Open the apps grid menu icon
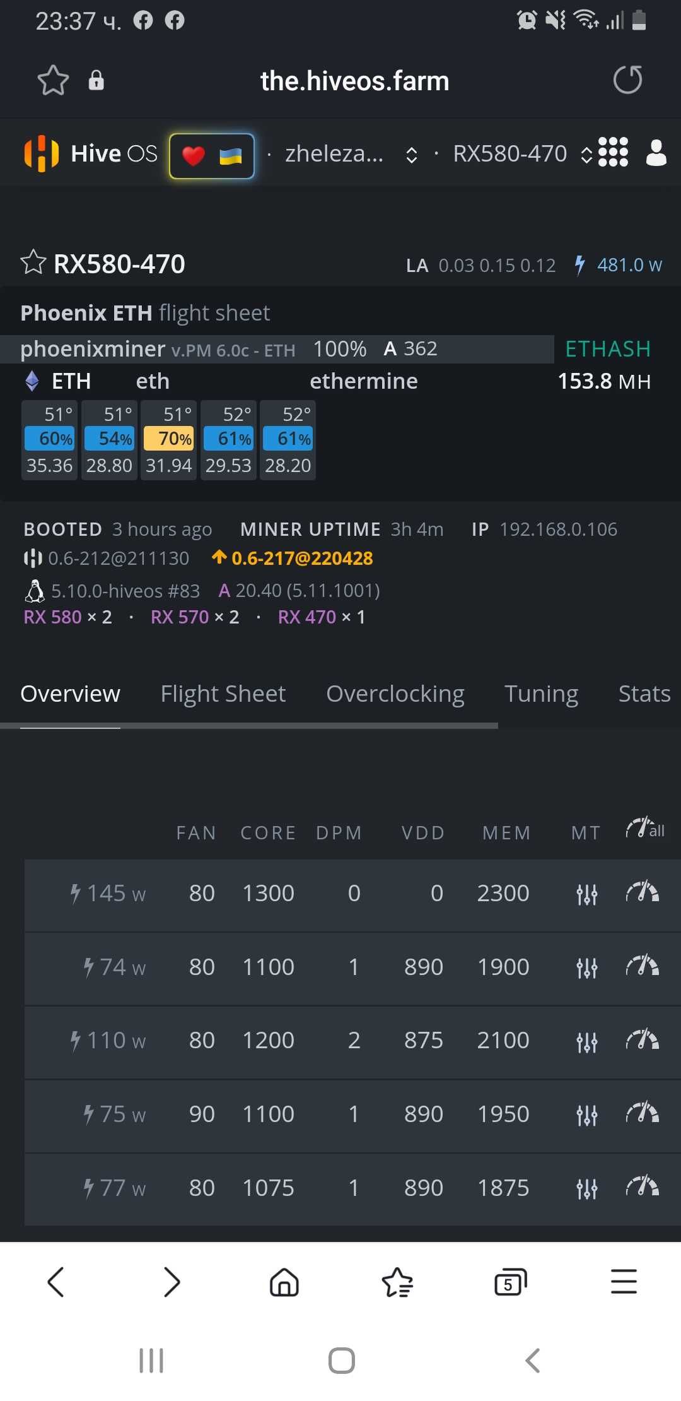This screenshot has height=1401, width=681. [x=613, y=152]
